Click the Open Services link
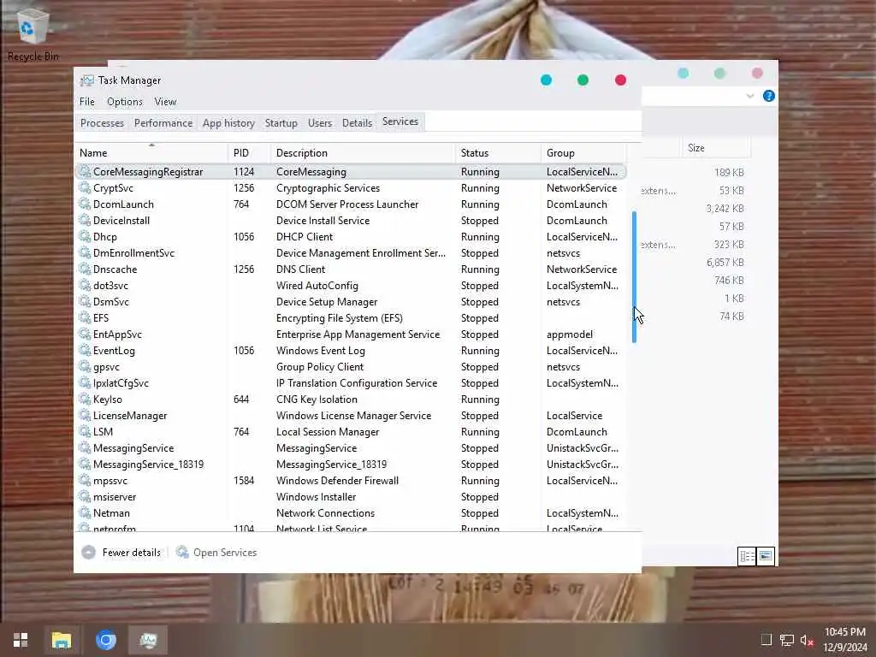 tap(225, 553)
